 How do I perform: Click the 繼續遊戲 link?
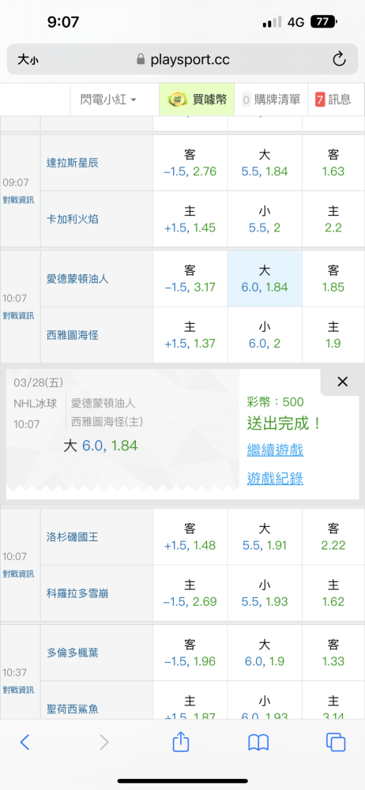[x=275, y=450]
